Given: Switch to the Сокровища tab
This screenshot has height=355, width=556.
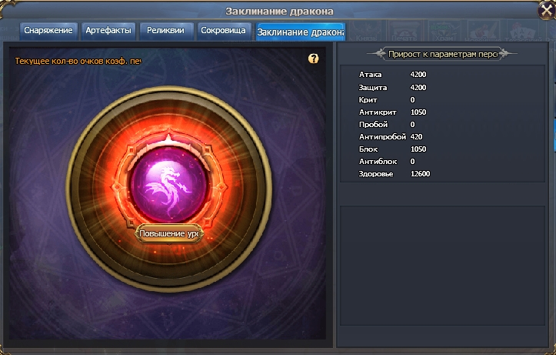Looking at the screenshot, I should [x=223, y=31].
